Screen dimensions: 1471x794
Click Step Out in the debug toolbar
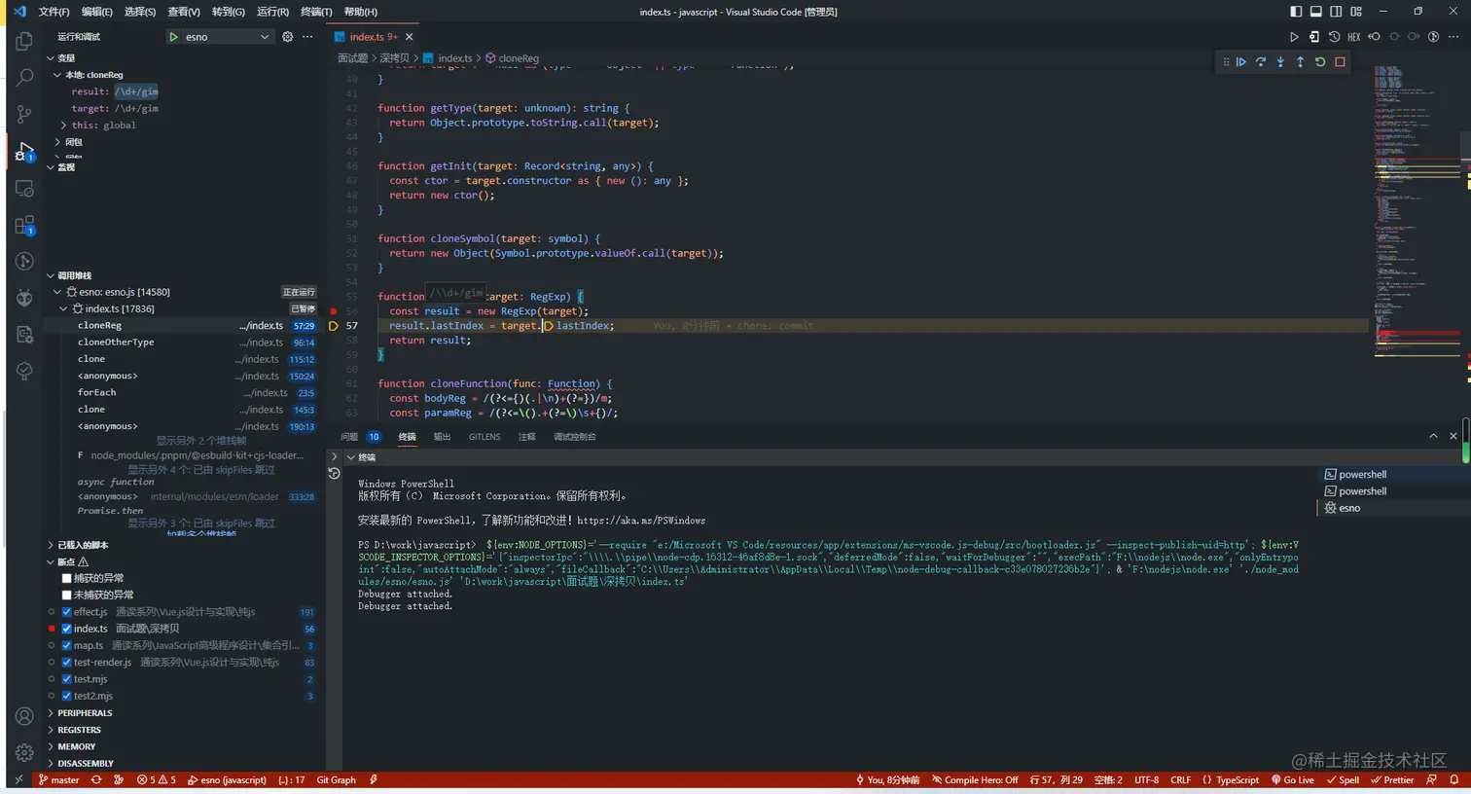pos(1300,61)
